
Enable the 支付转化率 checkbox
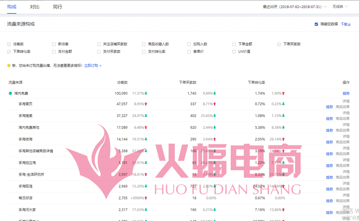click(144, 52)
